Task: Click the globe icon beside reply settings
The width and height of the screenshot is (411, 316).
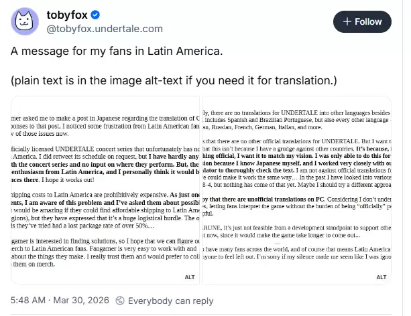Action: click(118, 301)
